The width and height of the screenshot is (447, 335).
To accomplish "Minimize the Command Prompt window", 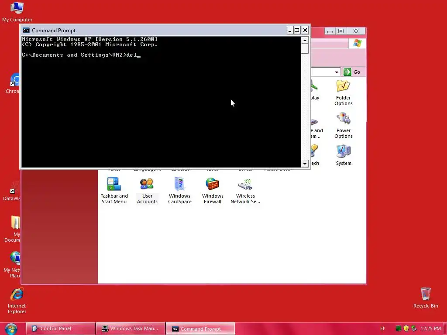I will tap(290, 30).
